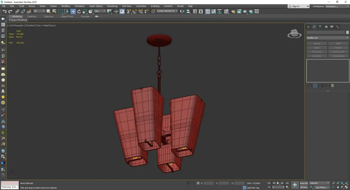Open the Create tab in command panel

click(308, 27)
